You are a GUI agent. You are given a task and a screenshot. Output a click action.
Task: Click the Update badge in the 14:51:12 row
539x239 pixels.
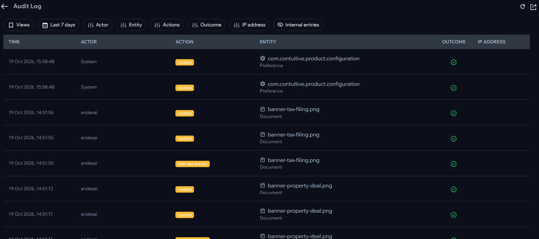tap(185, 189)
